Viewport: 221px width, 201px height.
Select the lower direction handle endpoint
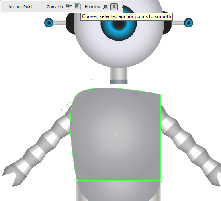[x=61, y=110]
